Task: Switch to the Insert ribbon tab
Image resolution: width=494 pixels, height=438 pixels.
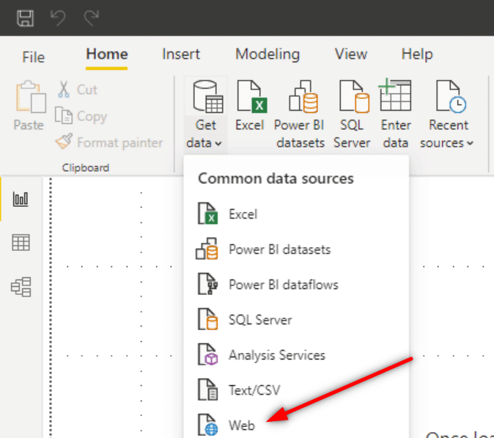Action: (181, 54)
